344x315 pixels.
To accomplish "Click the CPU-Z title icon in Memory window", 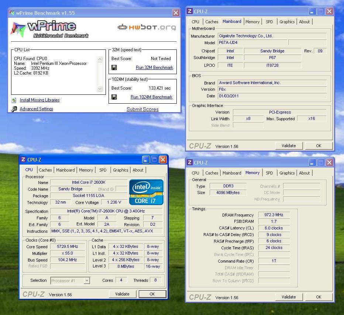I will [x=190, y=162].
